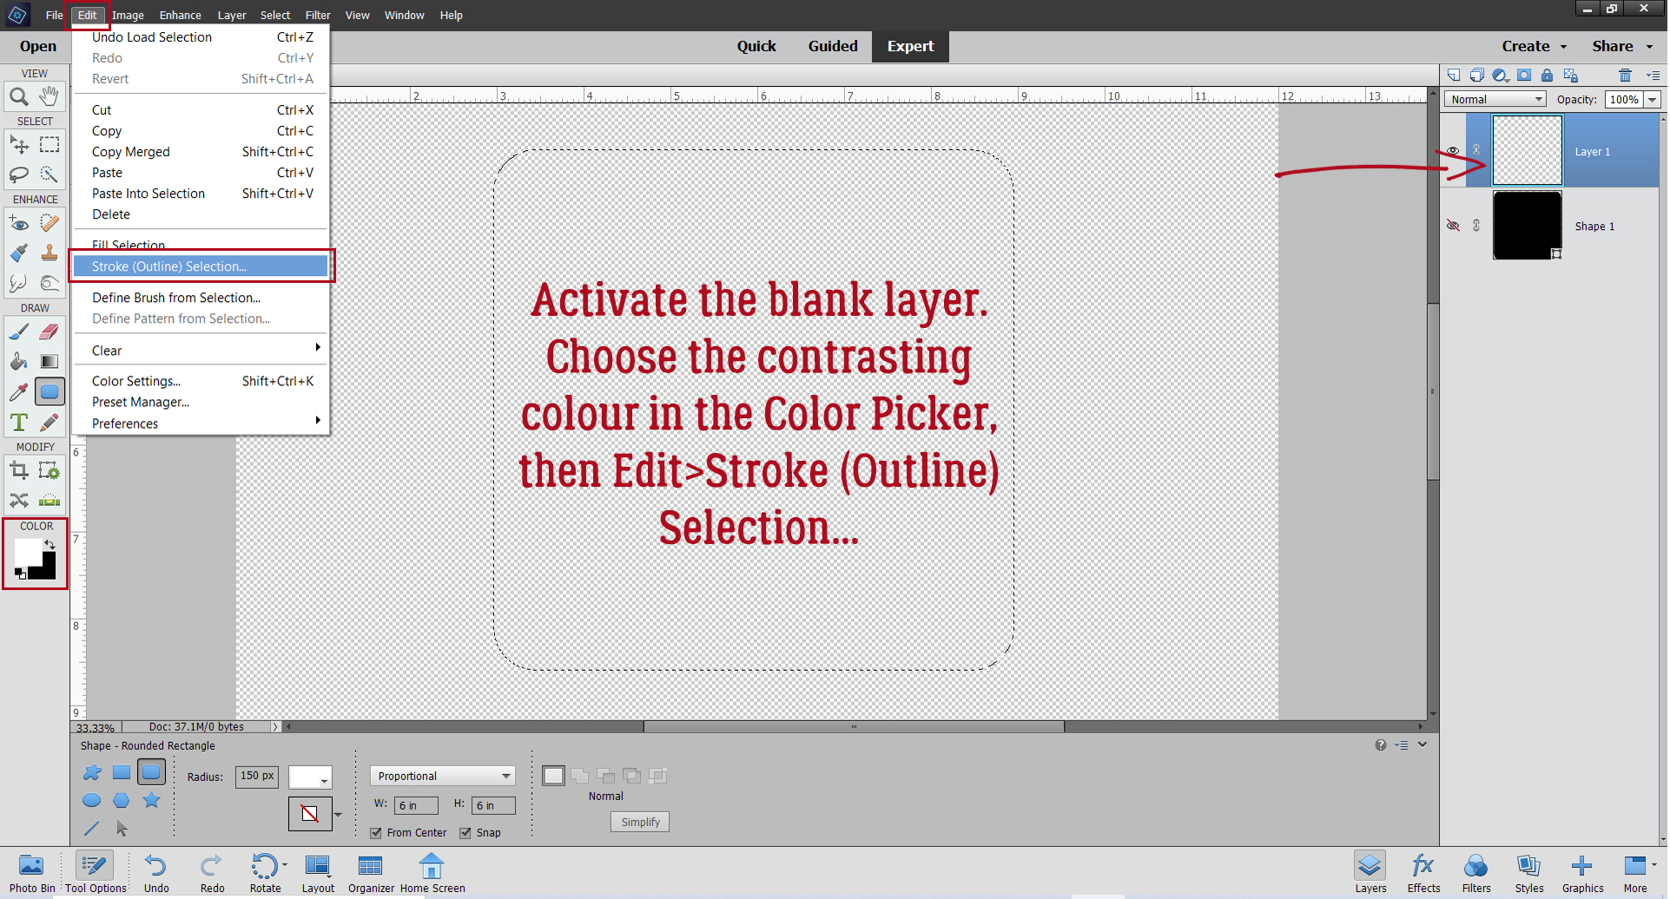The height and width of the screenshot is (899, 1670).
Task: Open the layer blend mode Normal dropdown
Action: point(1495,100)
